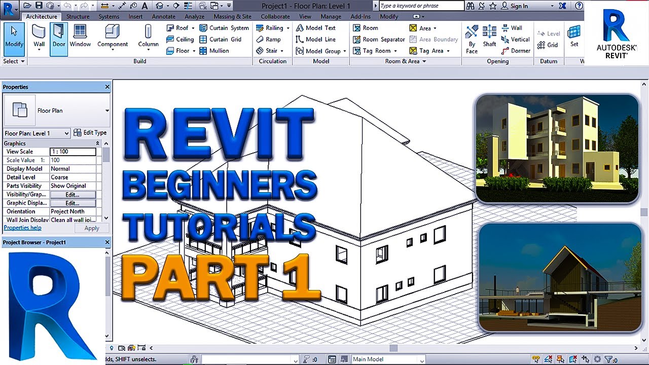The height and width of the screenshot is (365, 649).
Task: Click the Save icon in quick access toolbar
Action: pyautogui.click(x=39, y=6)
